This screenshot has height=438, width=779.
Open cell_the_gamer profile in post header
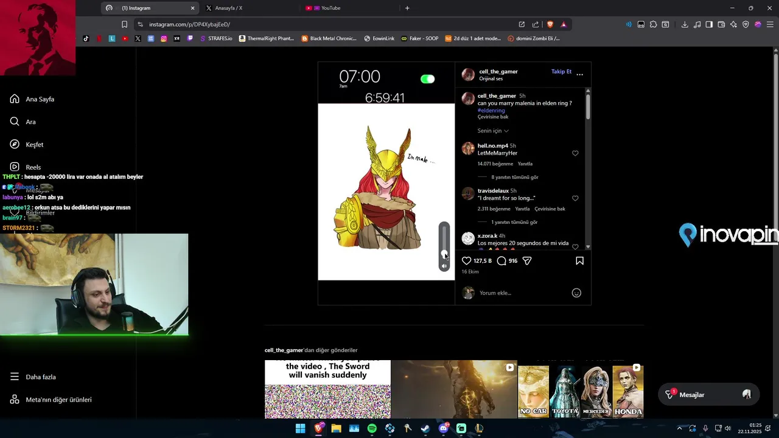click(498, 71)
